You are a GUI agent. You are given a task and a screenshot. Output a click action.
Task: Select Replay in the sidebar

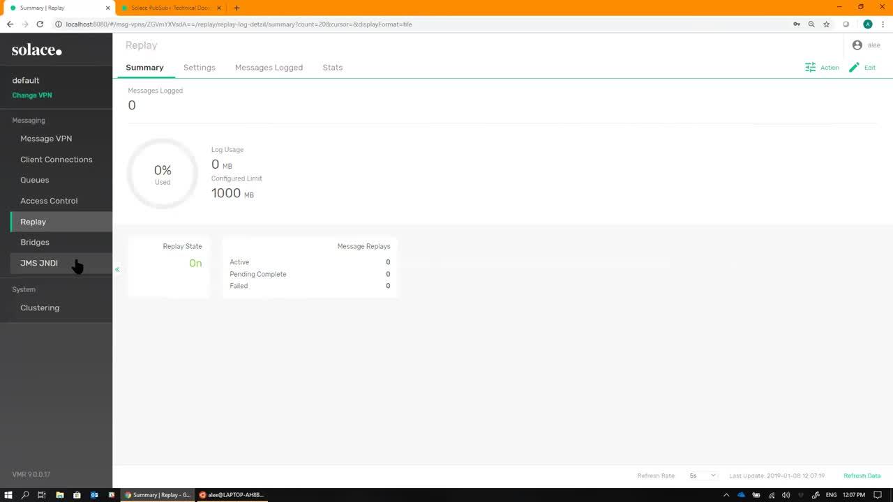(61, 222)
